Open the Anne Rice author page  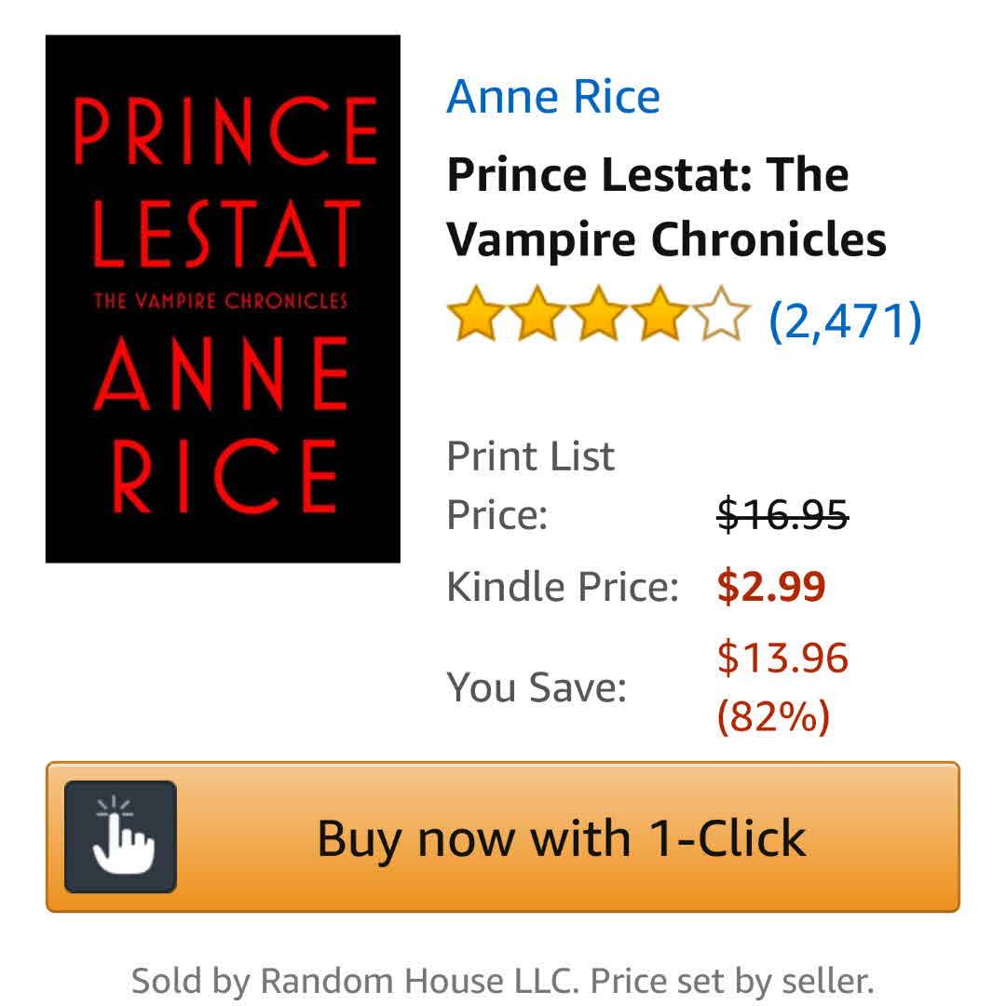tap(553, 97)
